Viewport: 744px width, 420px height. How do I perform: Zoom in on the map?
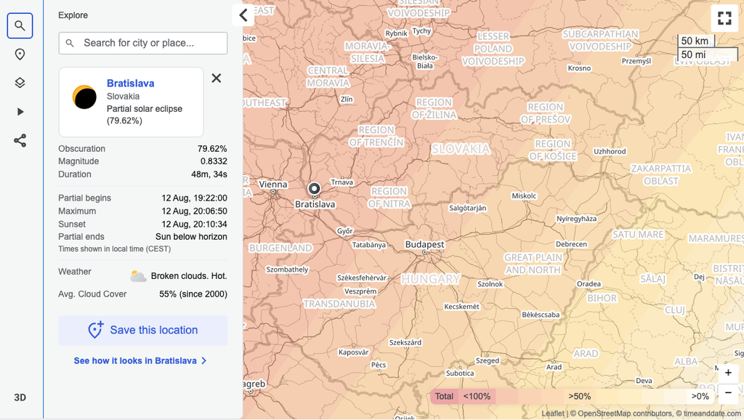728,373
